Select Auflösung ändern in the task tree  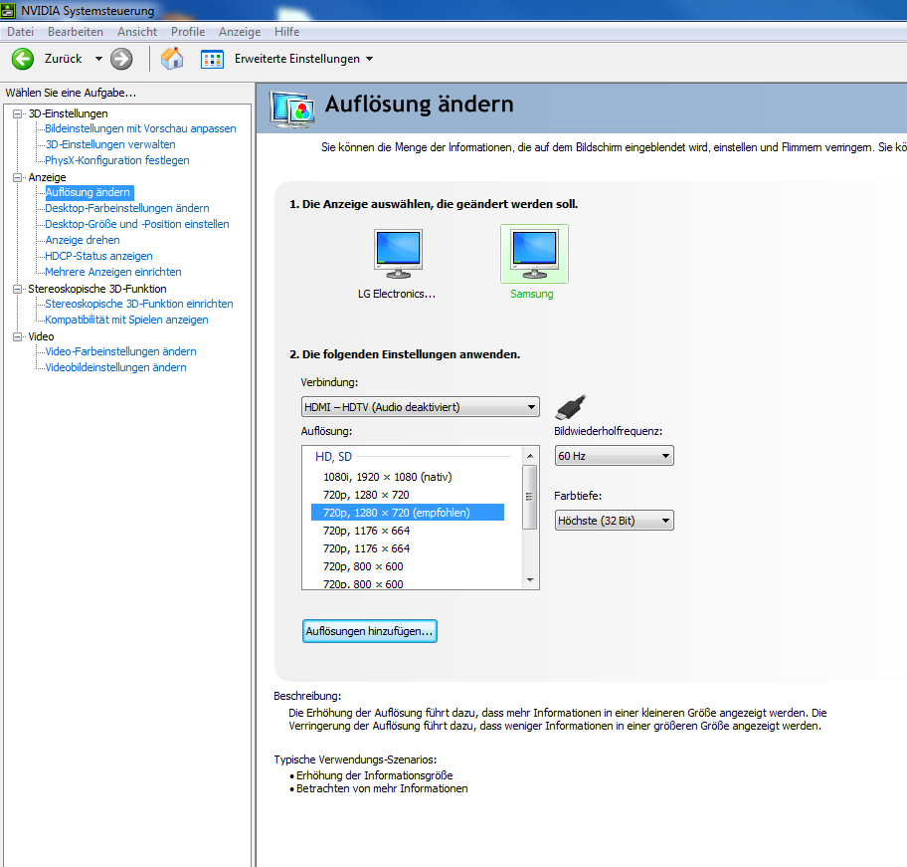88,192
